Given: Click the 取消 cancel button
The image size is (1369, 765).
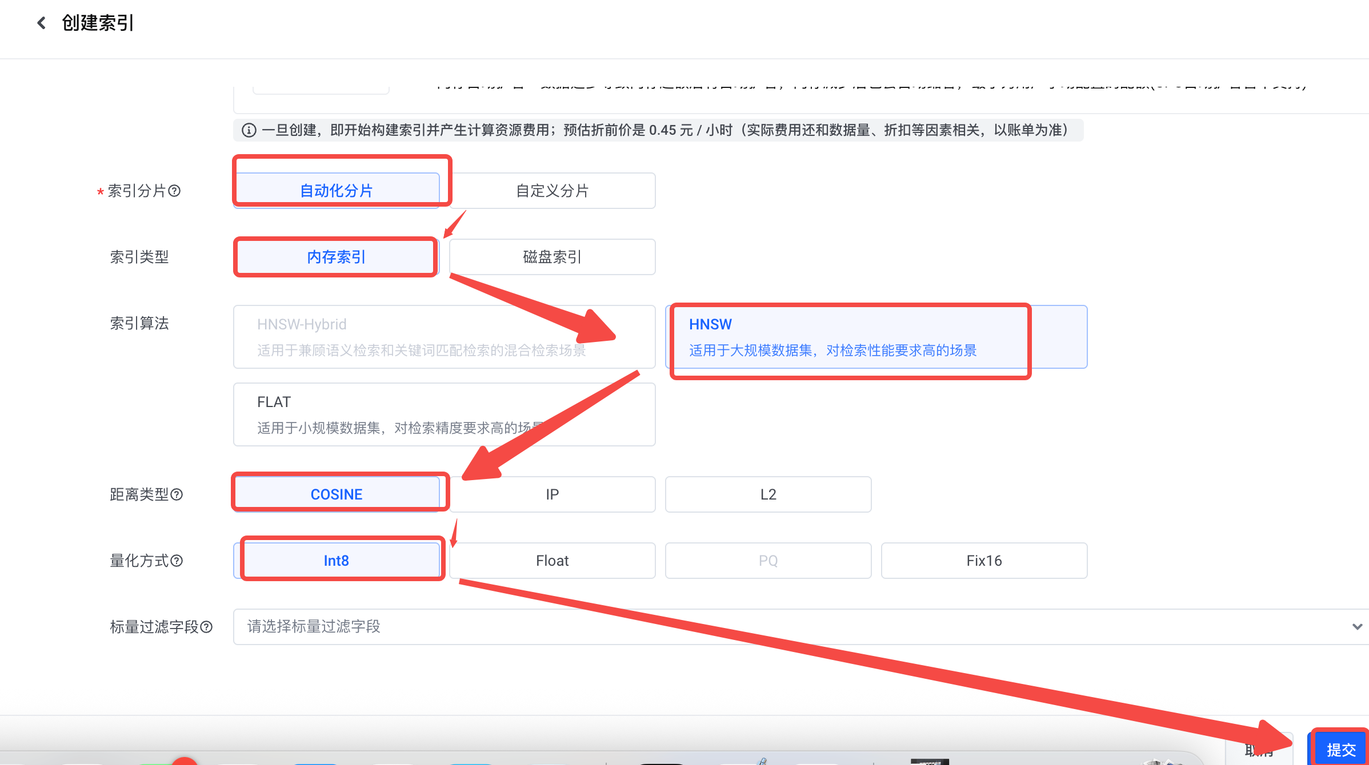Looking at the screenshot, I should pos(1259,749).
